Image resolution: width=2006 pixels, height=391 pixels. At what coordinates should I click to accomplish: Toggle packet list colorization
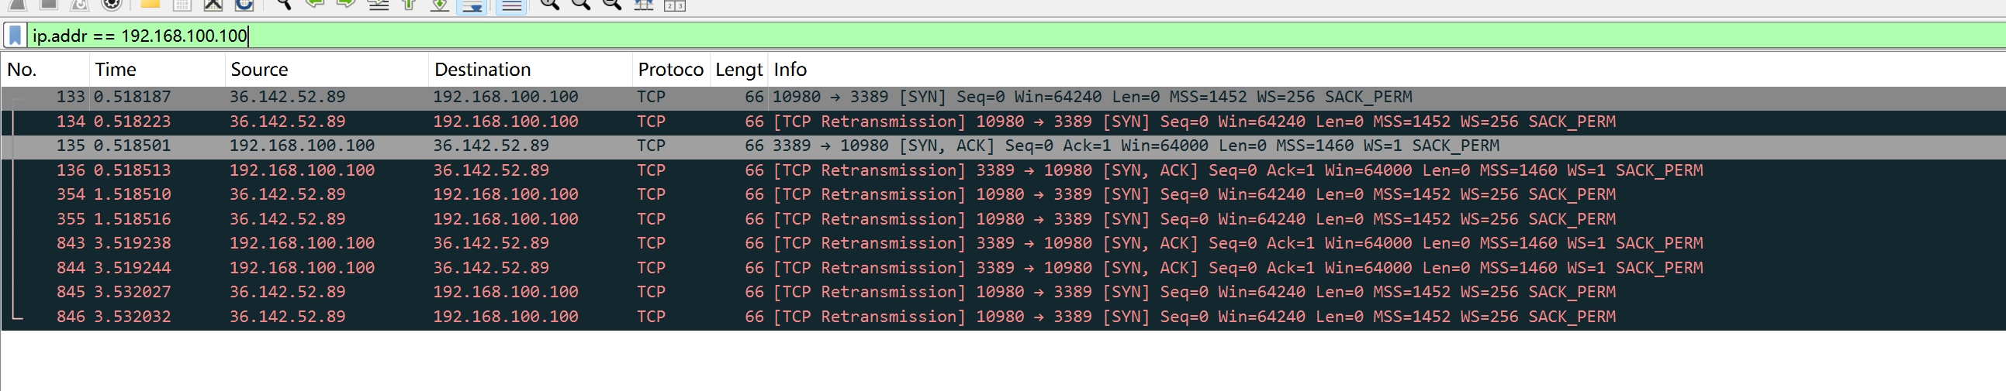click(512, 5)
